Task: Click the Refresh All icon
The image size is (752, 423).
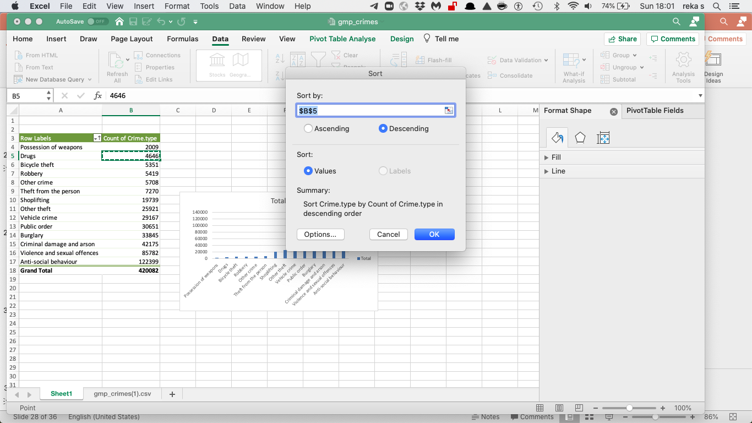Action: tap(117, 67)
